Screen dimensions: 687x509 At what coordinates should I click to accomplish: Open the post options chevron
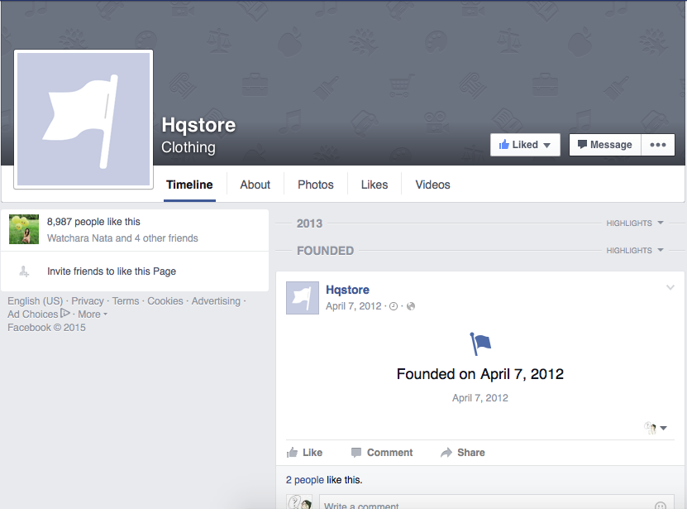tap(670, 287)
